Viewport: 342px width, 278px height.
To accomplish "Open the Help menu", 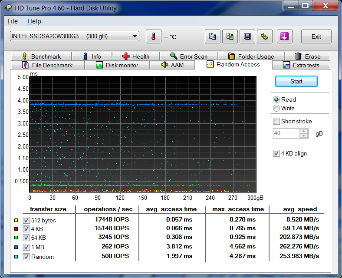I will [34, 21].
